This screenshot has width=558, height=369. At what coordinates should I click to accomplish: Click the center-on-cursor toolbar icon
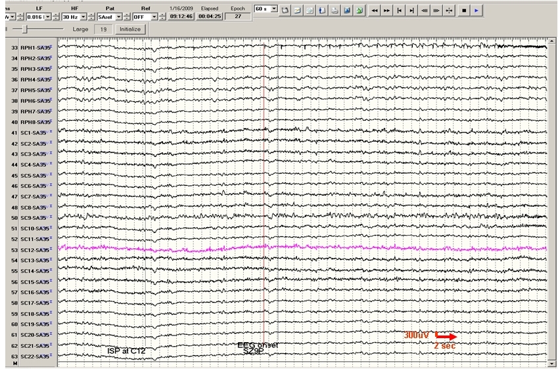449,12
